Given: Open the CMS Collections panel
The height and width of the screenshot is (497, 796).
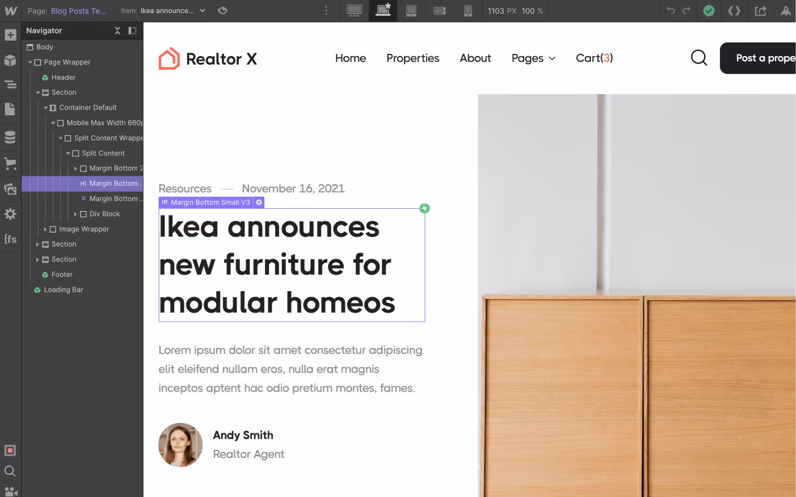Looking at the screenshot, I should click(x=10, y=137).
